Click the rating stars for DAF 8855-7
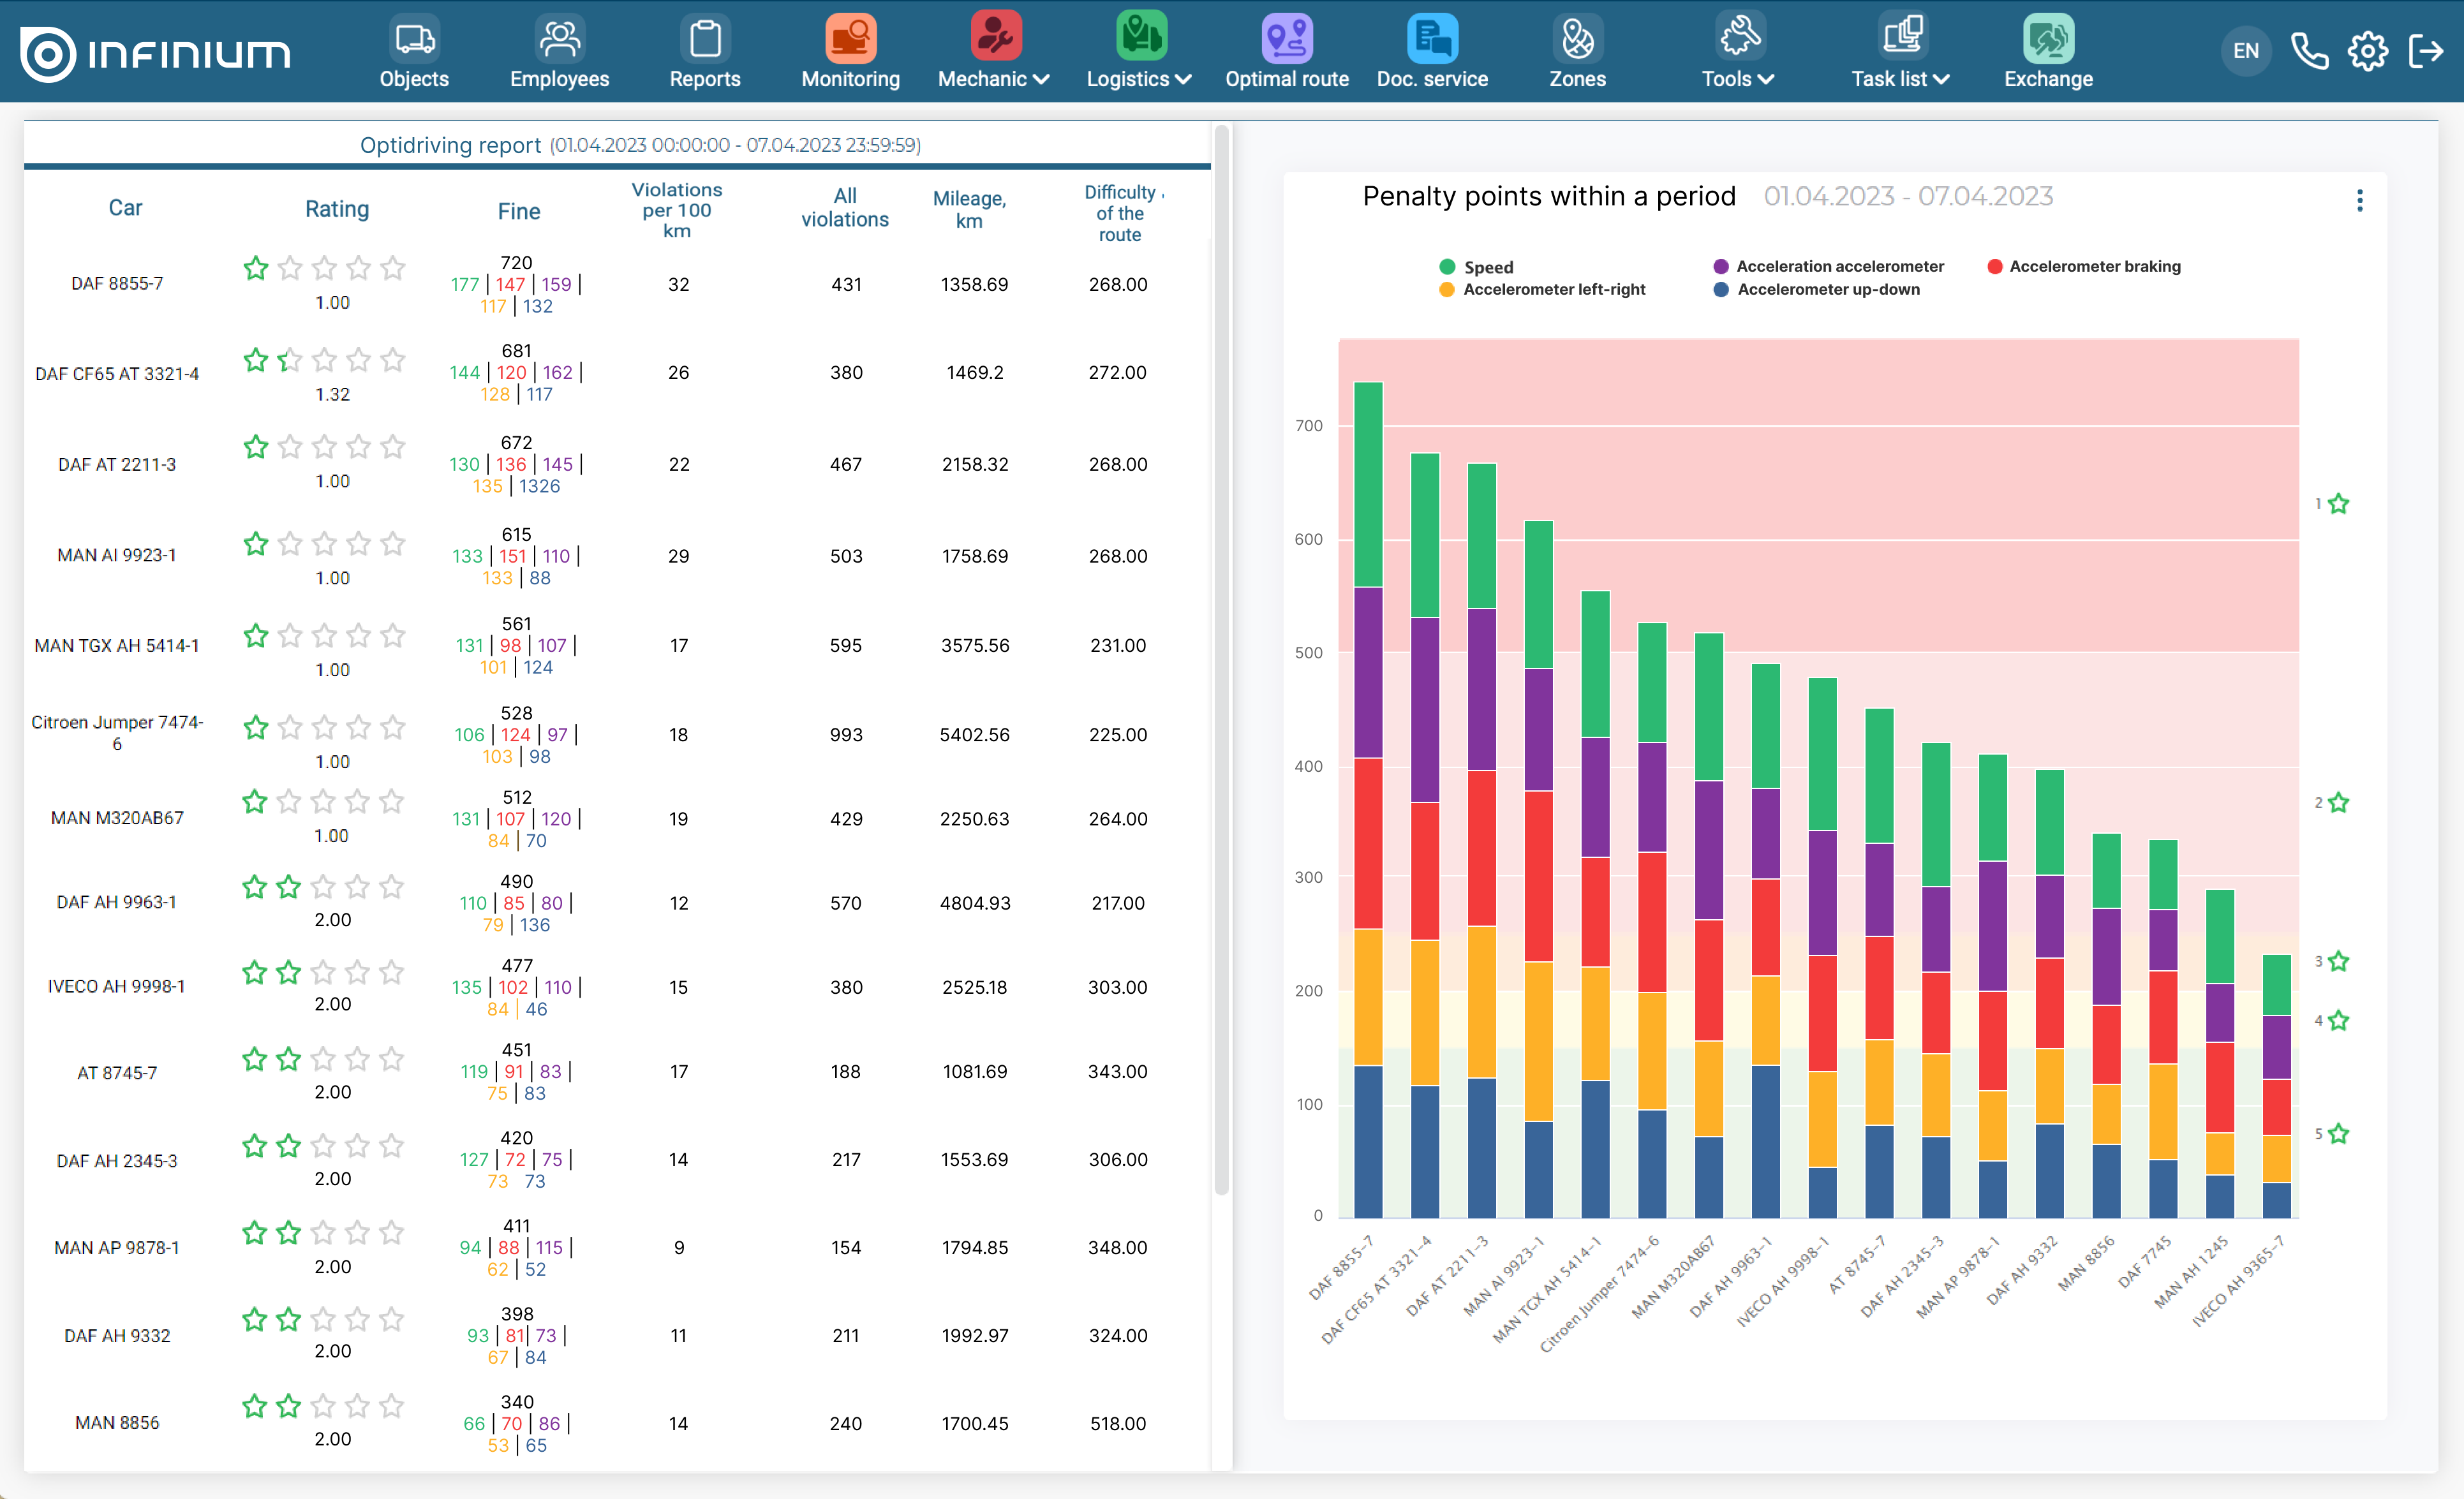This screenshot has height=1499, width=2464. (x=324, y=268)
